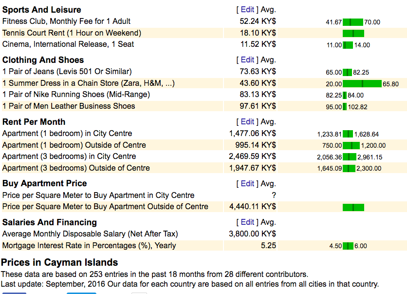Click the Mortgage Interest Rate range bar
The height and width of the screenshot is (294, 407).
(x=348, y=246)
